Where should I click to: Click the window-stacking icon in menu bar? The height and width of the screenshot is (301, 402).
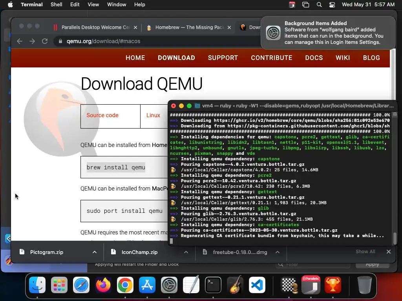coord(305,5)
